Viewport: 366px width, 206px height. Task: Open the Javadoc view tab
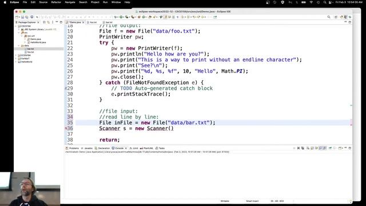87,148
